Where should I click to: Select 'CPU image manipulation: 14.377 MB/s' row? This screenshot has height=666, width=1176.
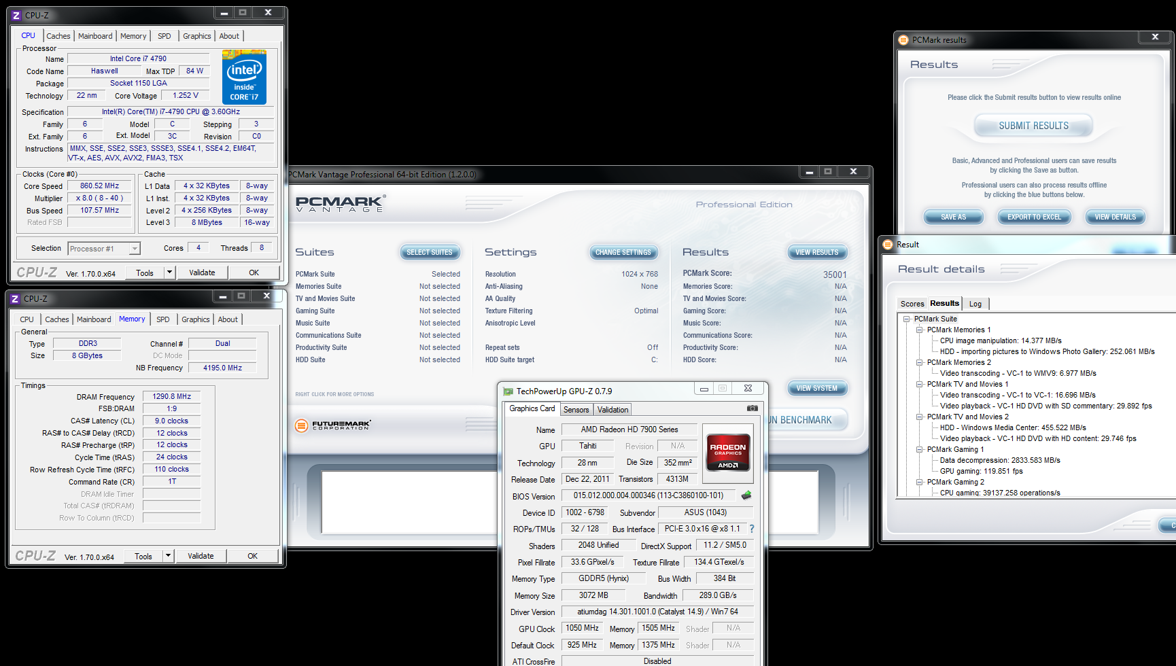[x=1001, y=340]
